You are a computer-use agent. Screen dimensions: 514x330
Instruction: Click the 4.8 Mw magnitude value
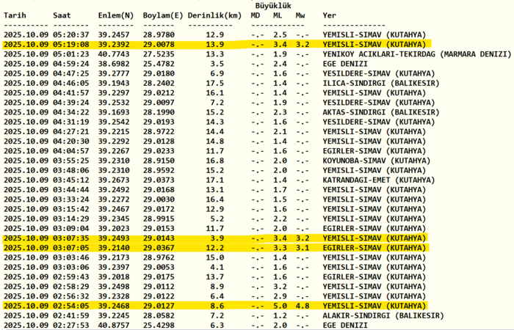[x=303, y=304]
